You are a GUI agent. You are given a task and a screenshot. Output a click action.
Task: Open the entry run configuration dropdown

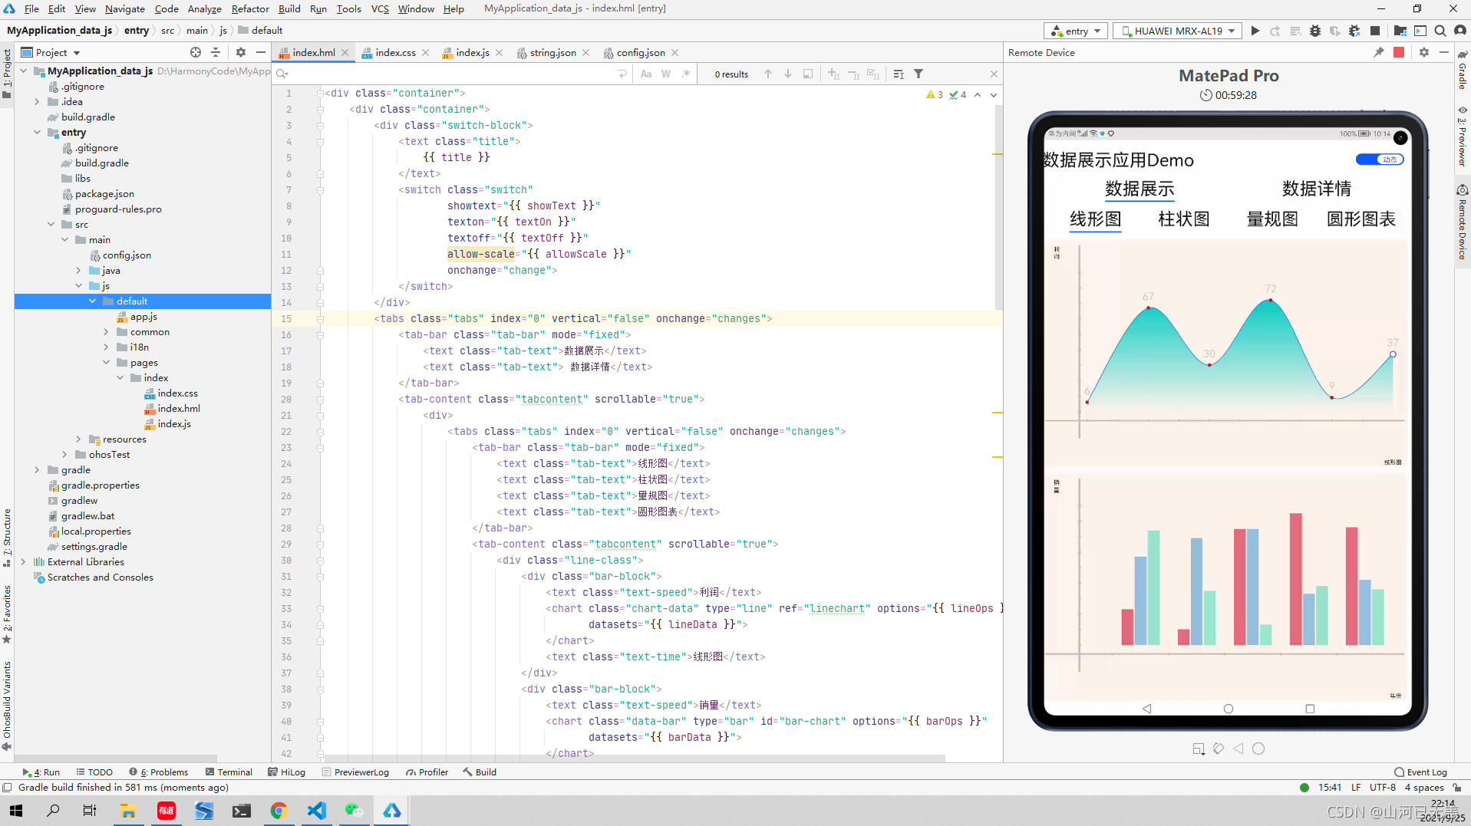click(x=1076, y=31)
